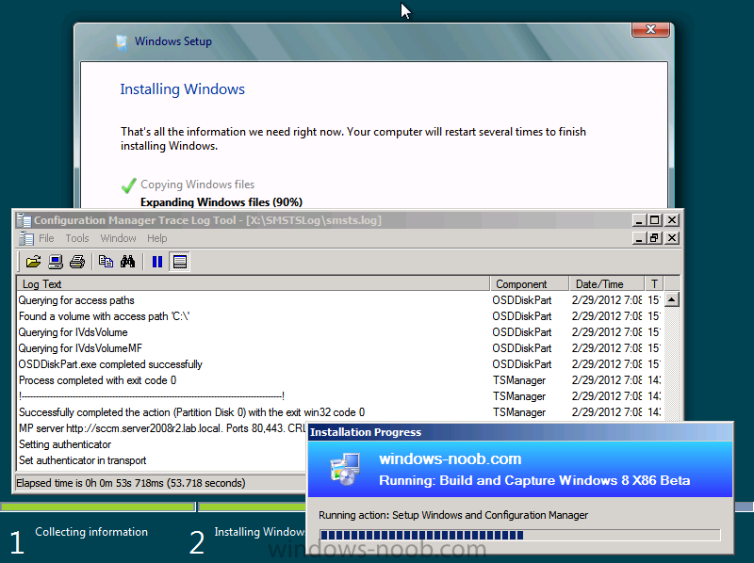Click the Installation Progress title bar
Image resolution: width=754 pixels, height=563 pixels.
[520, 432]
